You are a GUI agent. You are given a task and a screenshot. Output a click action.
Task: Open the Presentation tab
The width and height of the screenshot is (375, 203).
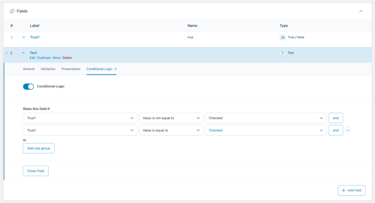click(x=71, y=69)
